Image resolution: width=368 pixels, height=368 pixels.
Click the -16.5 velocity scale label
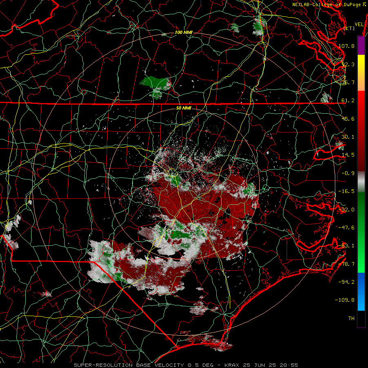tap(346, 191)
